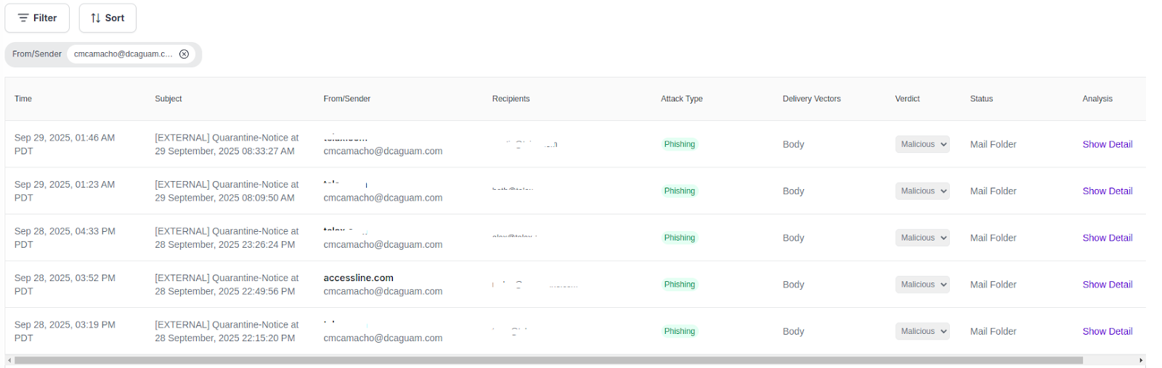Show Detail for the 04:33 PM email

(1107, 238)
